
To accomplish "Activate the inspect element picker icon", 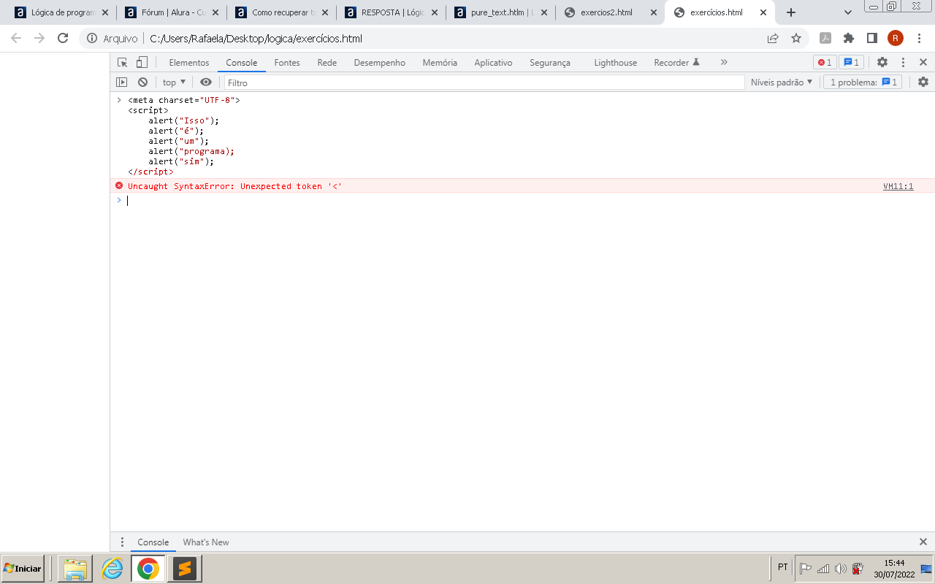I will pyautogui.click(x=122, y=63).
